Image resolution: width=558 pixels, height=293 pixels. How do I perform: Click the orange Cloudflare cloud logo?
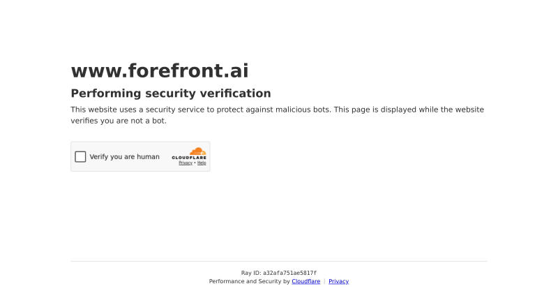tap(198, 151)
